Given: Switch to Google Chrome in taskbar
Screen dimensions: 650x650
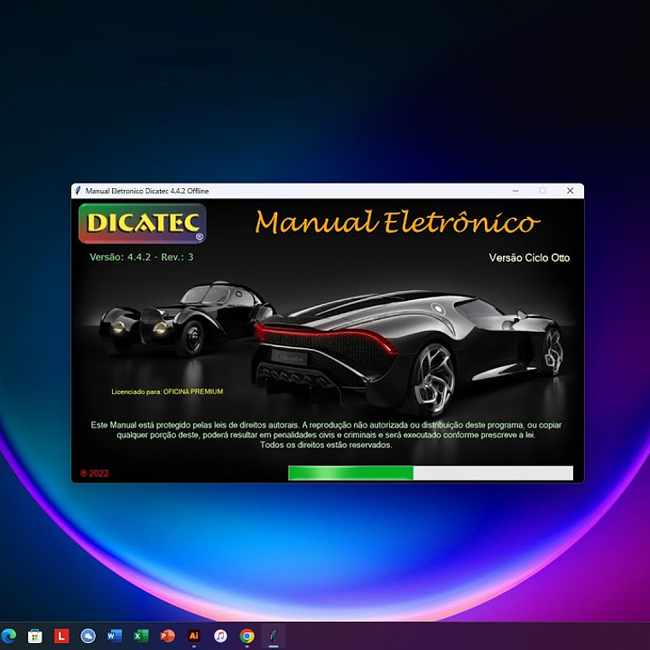Looking at the screenshot, I should pos(247,635).
